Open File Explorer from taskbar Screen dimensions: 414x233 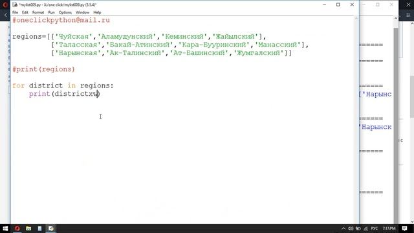[28, 228]
